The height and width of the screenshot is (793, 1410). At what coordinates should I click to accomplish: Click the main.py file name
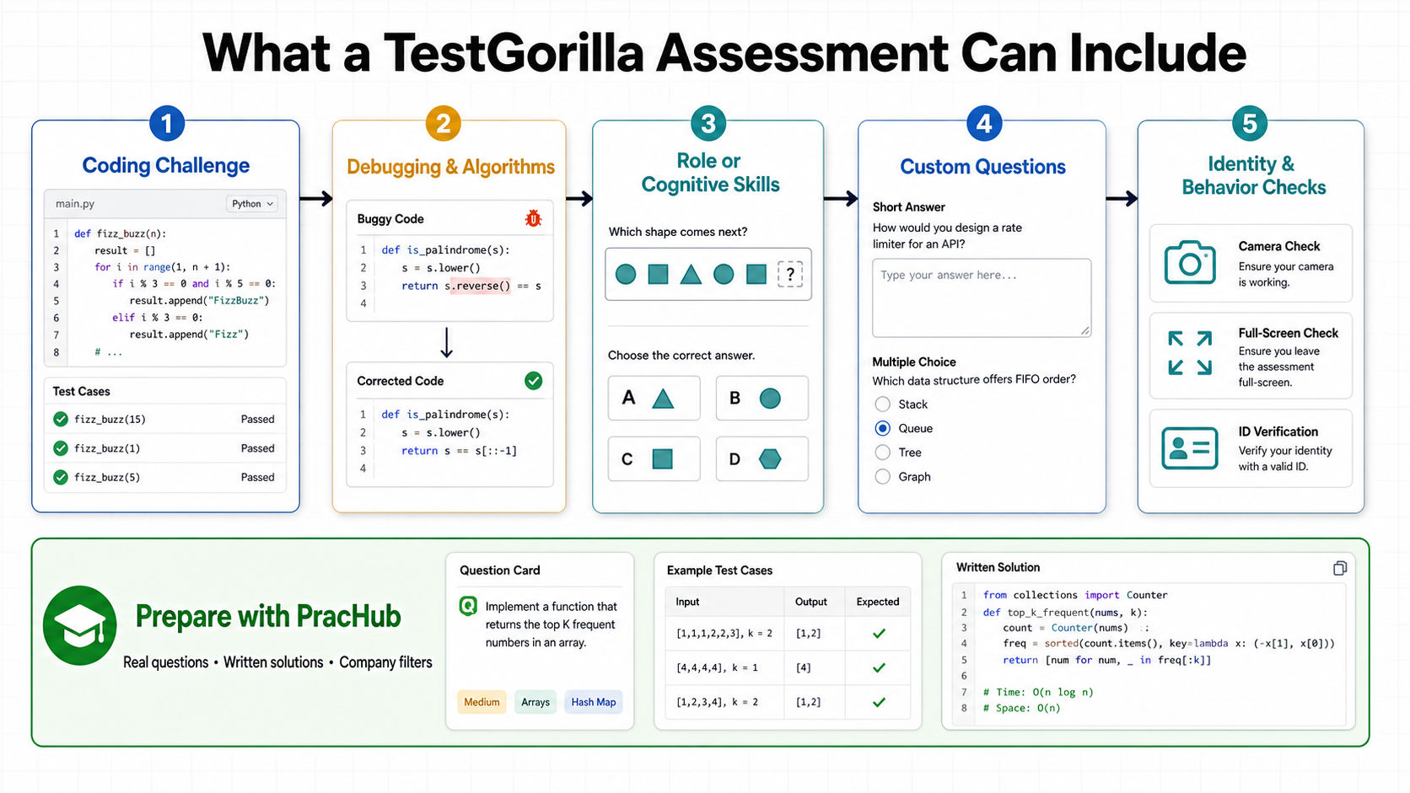click(75, 204)
